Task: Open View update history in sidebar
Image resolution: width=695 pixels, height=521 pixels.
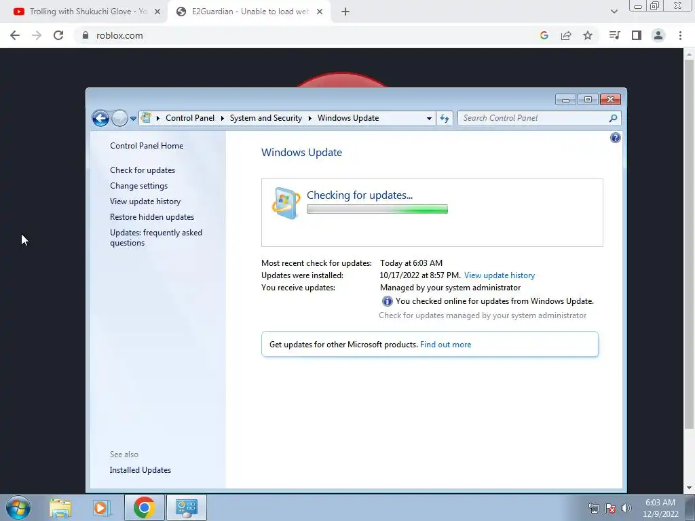Action: [145, 201]
